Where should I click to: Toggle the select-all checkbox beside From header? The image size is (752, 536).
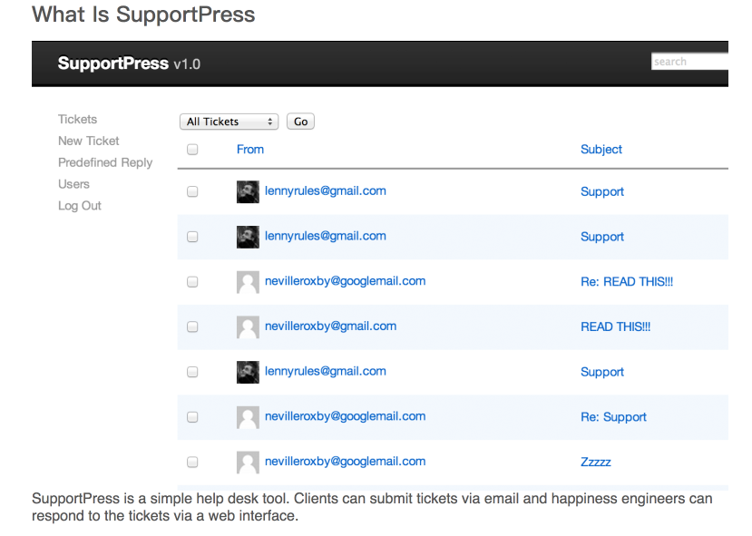click(192, 150)
